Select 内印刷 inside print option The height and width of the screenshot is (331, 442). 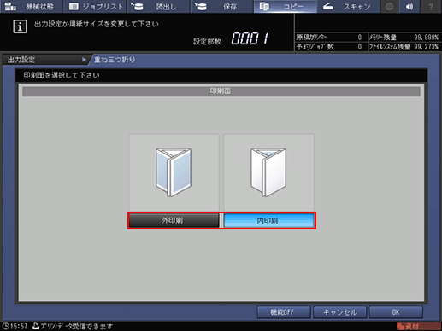click(268, 220)
